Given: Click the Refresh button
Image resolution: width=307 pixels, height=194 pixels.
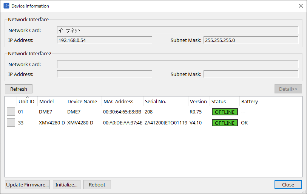Looking at the screenshot, I should (19, 89).
